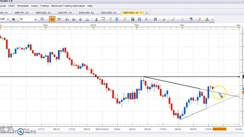Click the green hierarchy structure icon
Viewport: 244px width, 137px height.
pyautogui.click(x=207, y=19)
